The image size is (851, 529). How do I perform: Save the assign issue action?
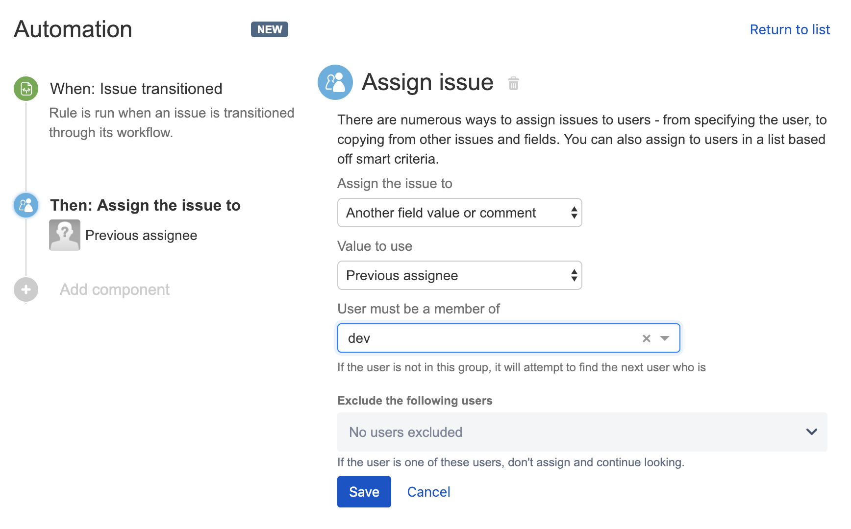pyautogui.click(x=364, y=492)
